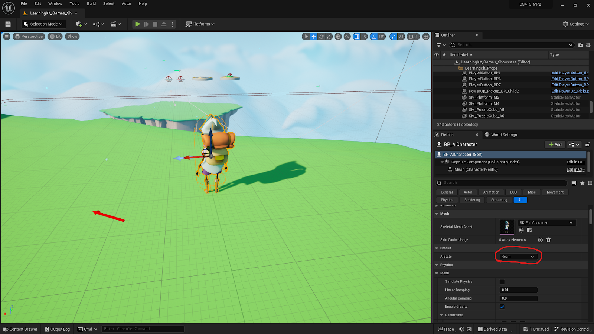Toggle the Details panel lock icon
The image size is (594, 334).
[x=588, y=145]
